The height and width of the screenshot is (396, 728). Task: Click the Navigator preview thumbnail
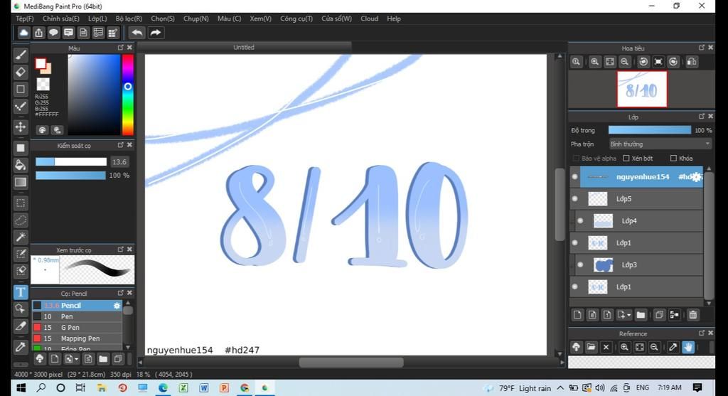(x=642, y=89)
